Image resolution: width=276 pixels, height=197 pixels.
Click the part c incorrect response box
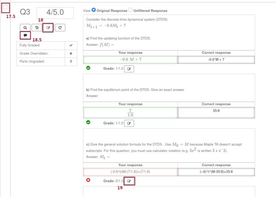coord(130,172)
